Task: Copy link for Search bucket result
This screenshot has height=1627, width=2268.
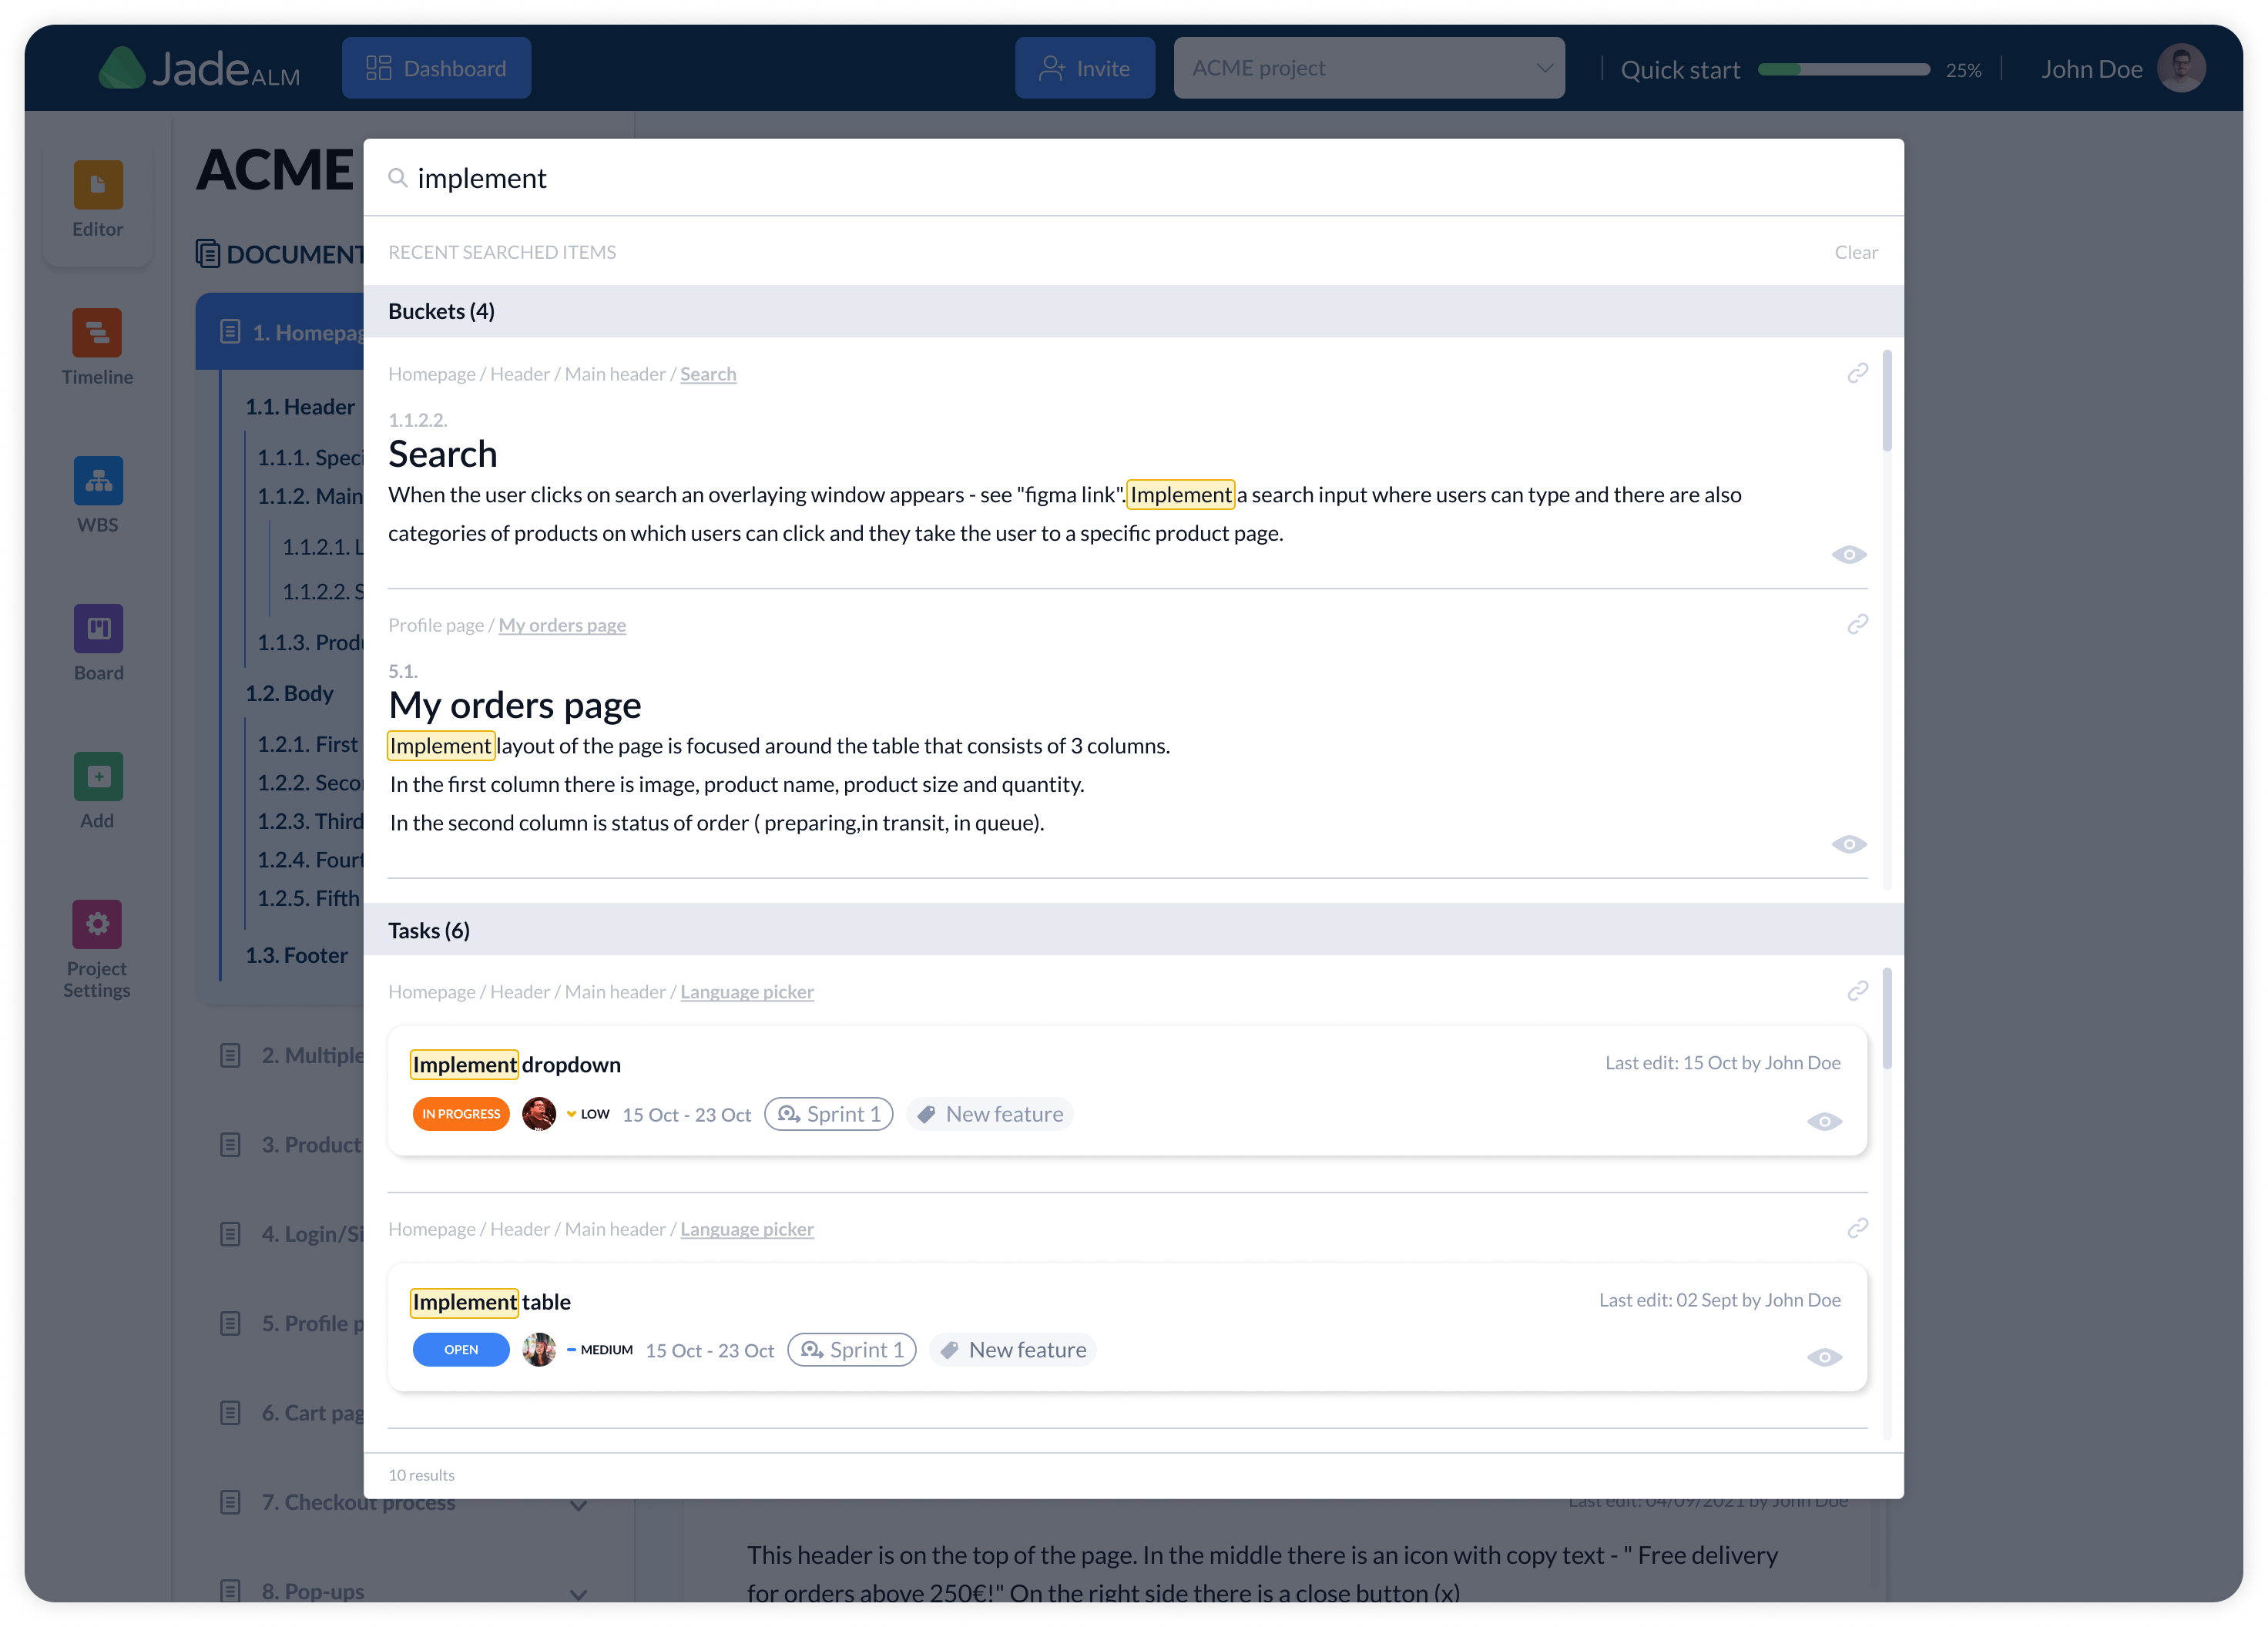Action: 1857,373
